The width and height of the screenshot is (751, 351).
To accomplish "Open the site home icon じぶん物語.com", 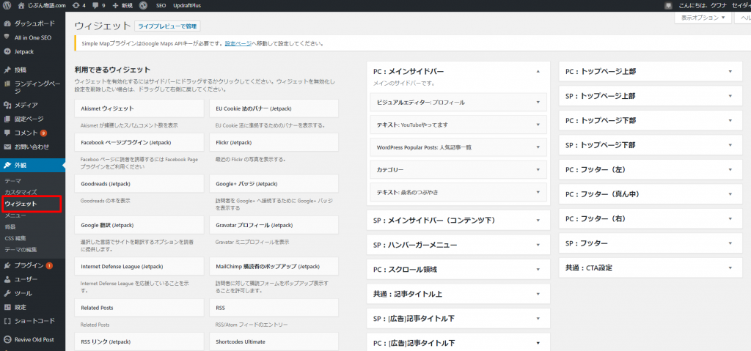I will point(21,6).
